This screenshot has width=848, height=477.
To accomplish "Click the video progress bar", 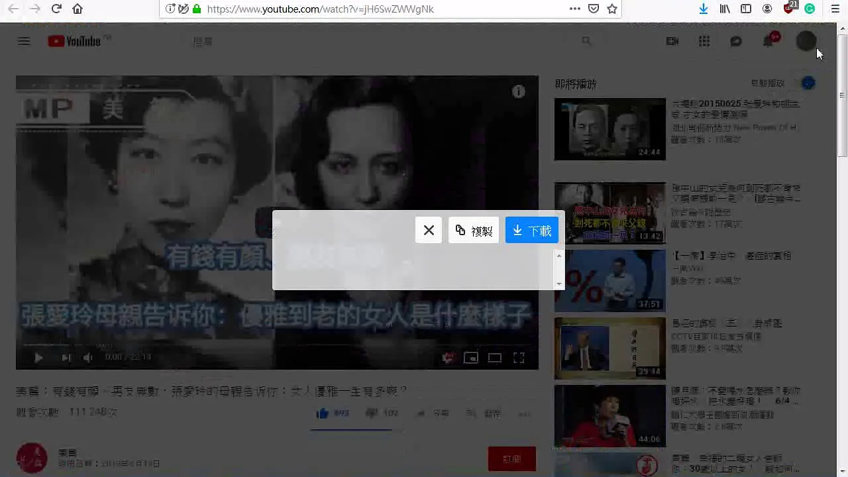I will coord(277,344).
